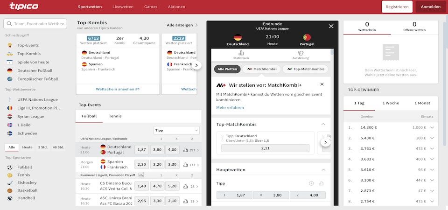Switch to 1 Monat winners tab
This screenshot has width=448, height=210.
coord(422,103)
